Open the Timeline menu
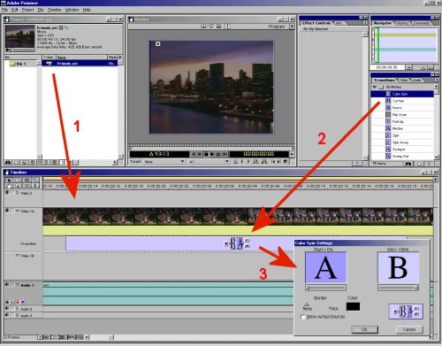The image size is (442, 346). [x=54, y=10]
